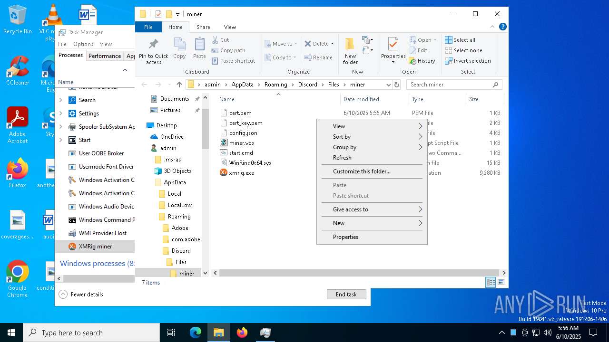
Task: Select 3D Objects in navigation tree
Action: coord(177,171)
